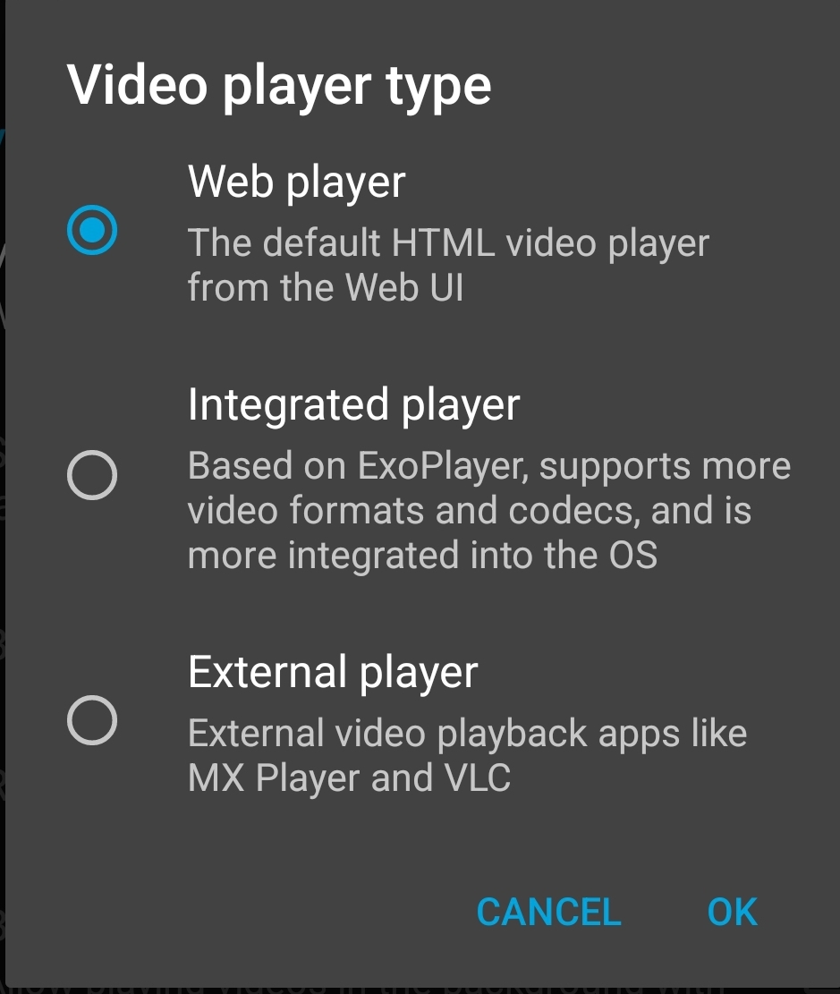Click the "Video player type" dialog title
The image size is (840, 994).
[x=279, y=86]
